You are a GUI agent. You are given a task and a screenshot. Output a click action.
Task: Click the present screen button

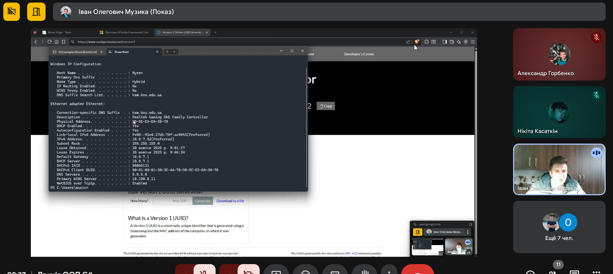[276, 269]
